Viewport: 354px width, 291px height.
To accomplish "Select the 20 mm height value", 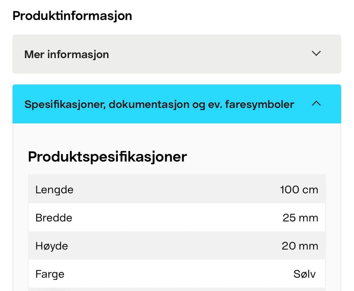I will (x=300, y=246).
